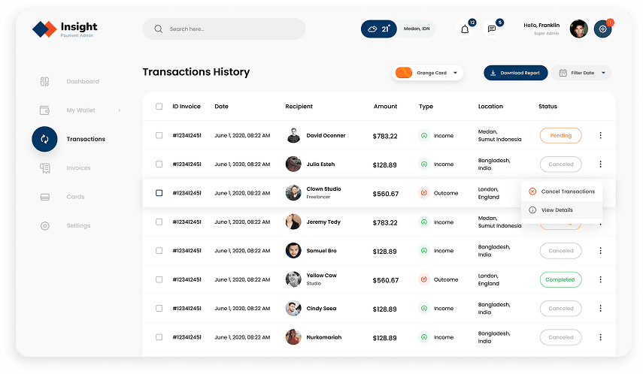Click David Oconner's avatar thumbnail
This screenshot has height=374, width=643.
click(x=293, y=136)
